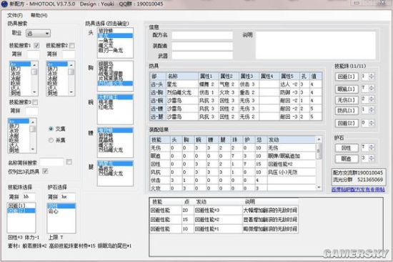
Task: Click the 名称简拼搜索 input field
Action: point(52,162)
